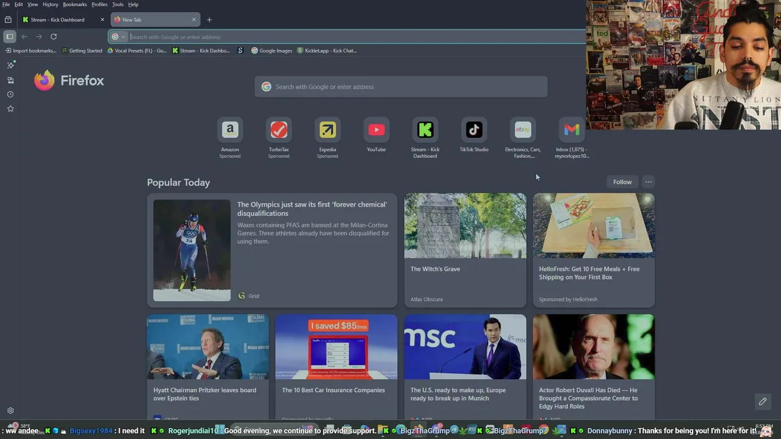Open the HelloFresh sponsored card
The height and width of the screenshot is (439, 781).
pyautogui.click(x=594, y=250)
